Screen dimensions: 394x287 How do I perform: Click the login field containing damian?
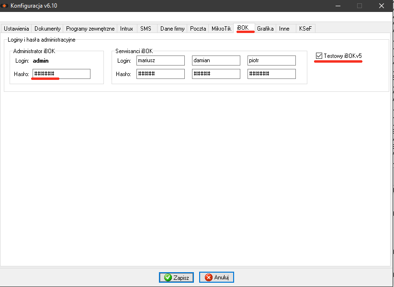click(215, 61)
